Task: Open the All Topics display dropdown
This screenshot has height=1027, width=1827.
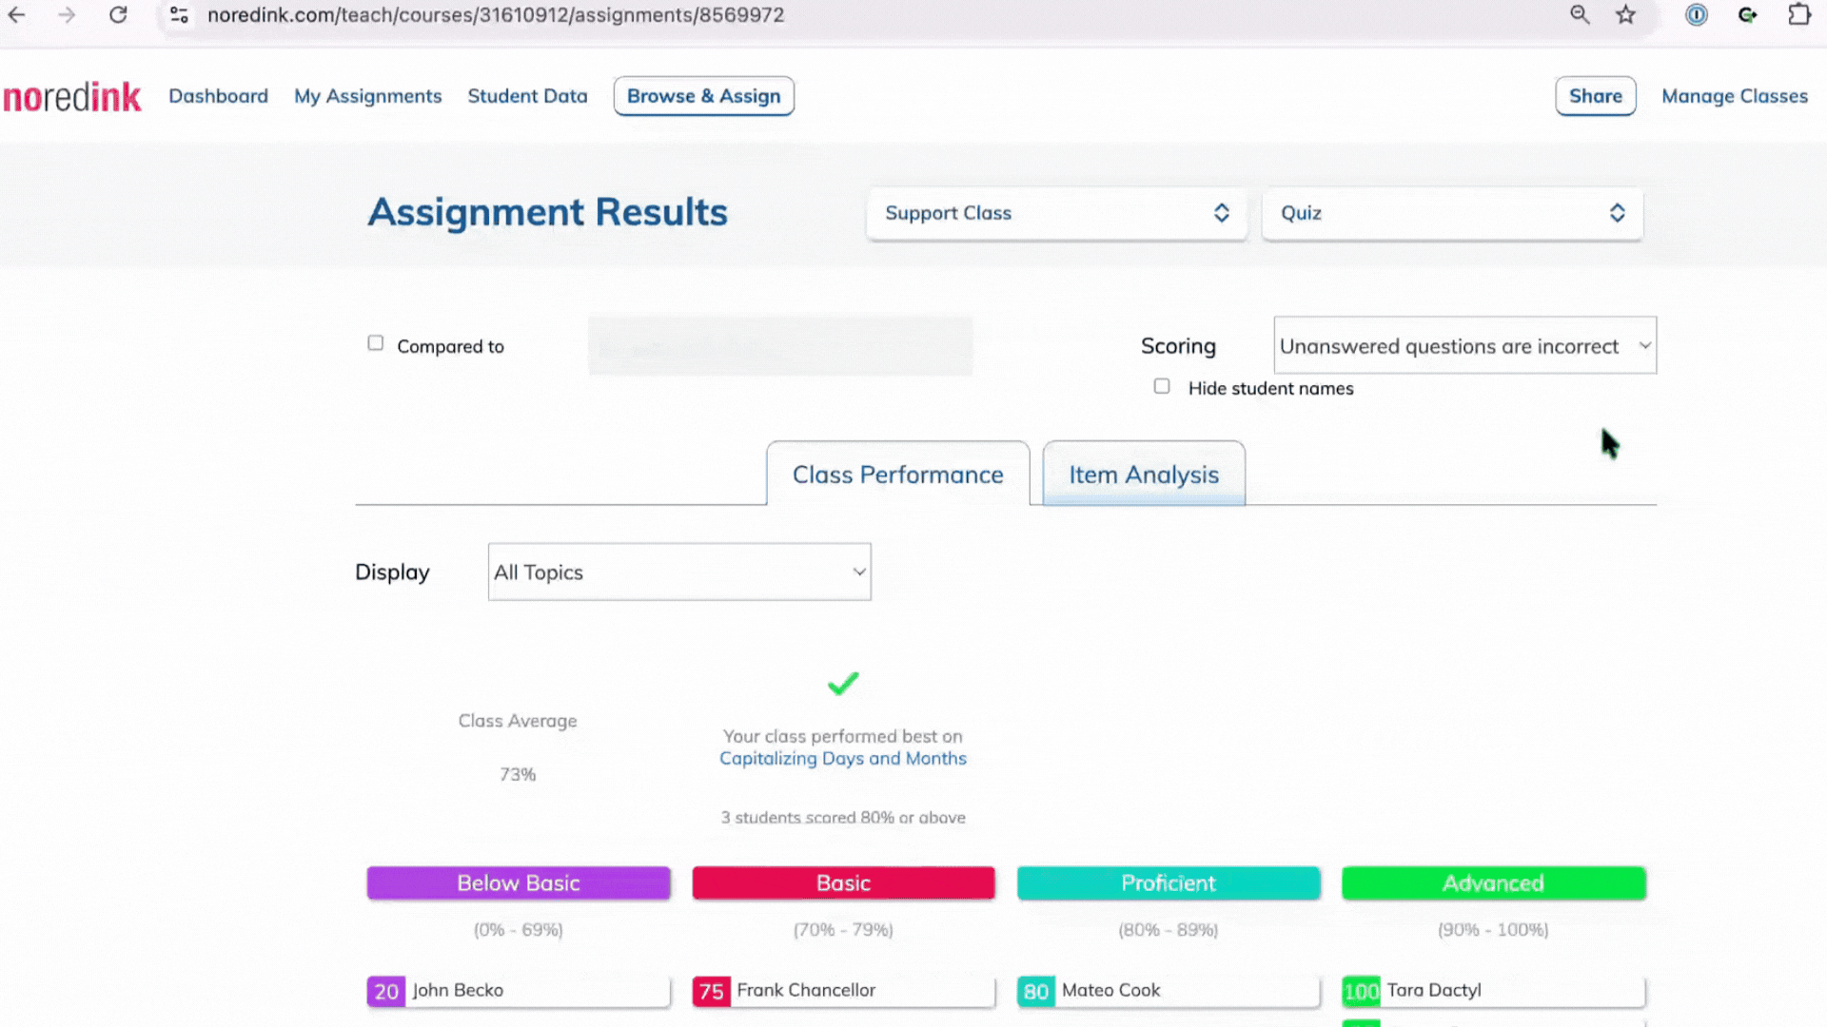Action: tap(679, 572)
